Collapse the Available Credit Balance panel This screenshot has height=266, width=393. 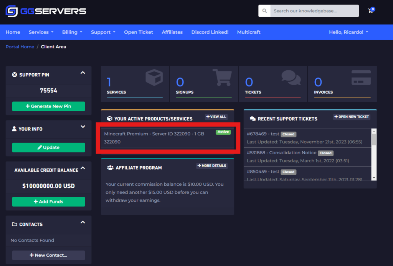(83, 168)
